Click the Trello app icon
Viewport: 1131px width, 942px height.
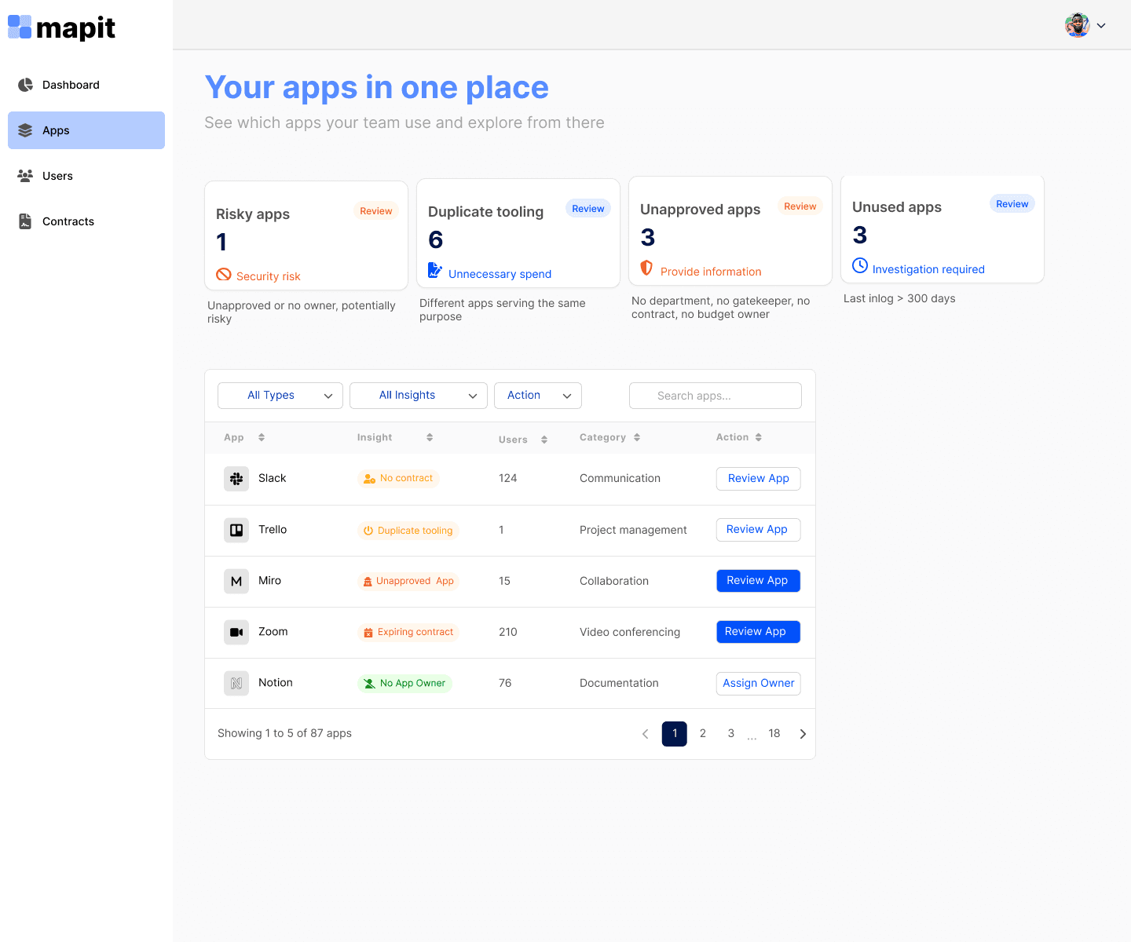[x=236, y=530]
